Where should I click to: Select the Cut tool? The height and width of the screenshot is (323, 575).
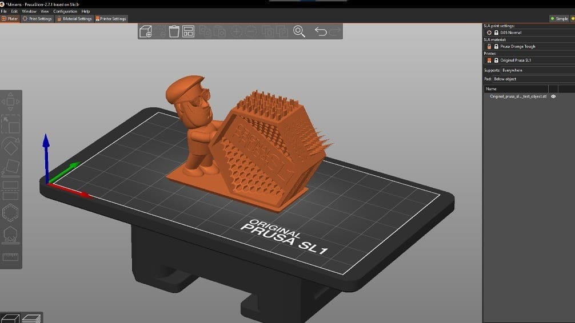tap(11, 191)
